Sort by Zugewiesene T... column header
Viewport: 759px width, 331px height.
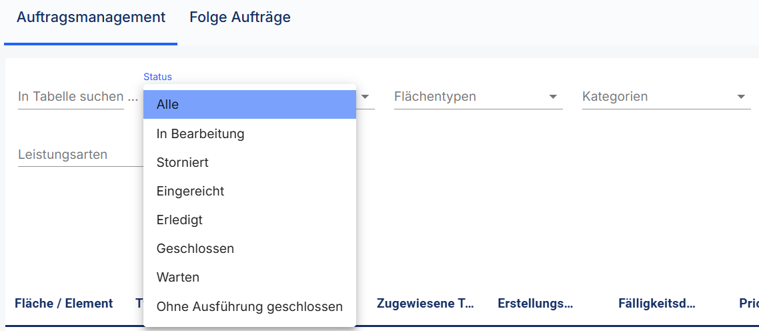[x=426, y=304]
